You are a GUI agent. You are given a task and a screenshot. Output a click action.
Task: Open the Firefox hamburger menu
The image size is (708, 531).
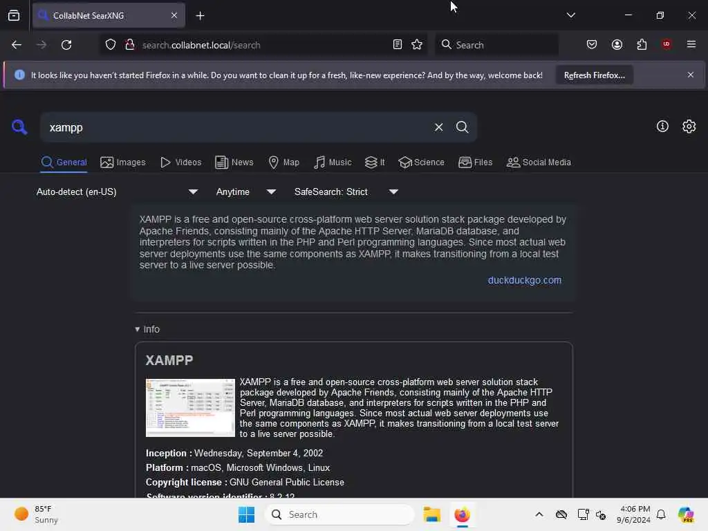pyautogui.click(x=691, y=44)
